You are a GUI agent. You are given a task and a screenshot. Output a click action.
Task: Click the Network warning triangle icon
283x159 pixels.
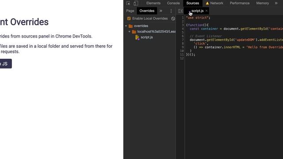tap(207, 3)
